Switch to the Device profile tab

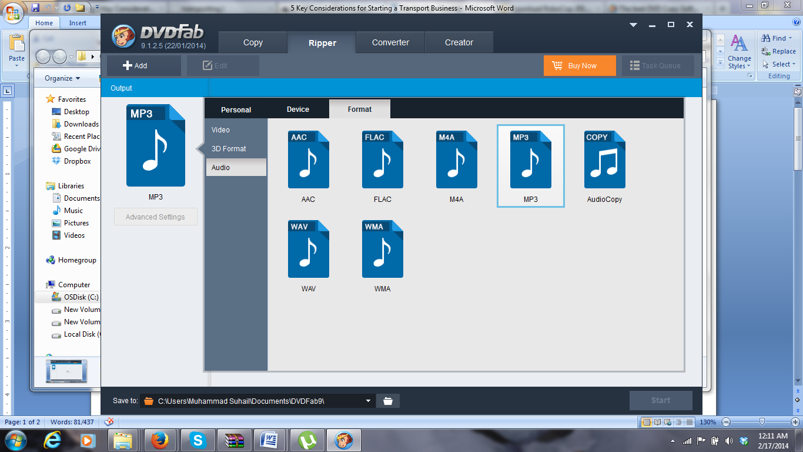(x=298, y=109)
